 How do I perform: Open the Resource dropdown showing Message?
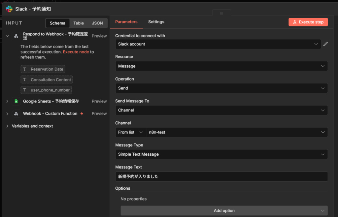pos(221,66)
